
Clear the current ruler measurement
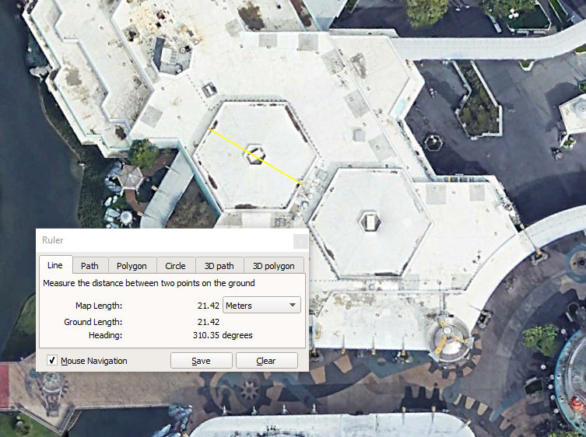pos(266,361)
